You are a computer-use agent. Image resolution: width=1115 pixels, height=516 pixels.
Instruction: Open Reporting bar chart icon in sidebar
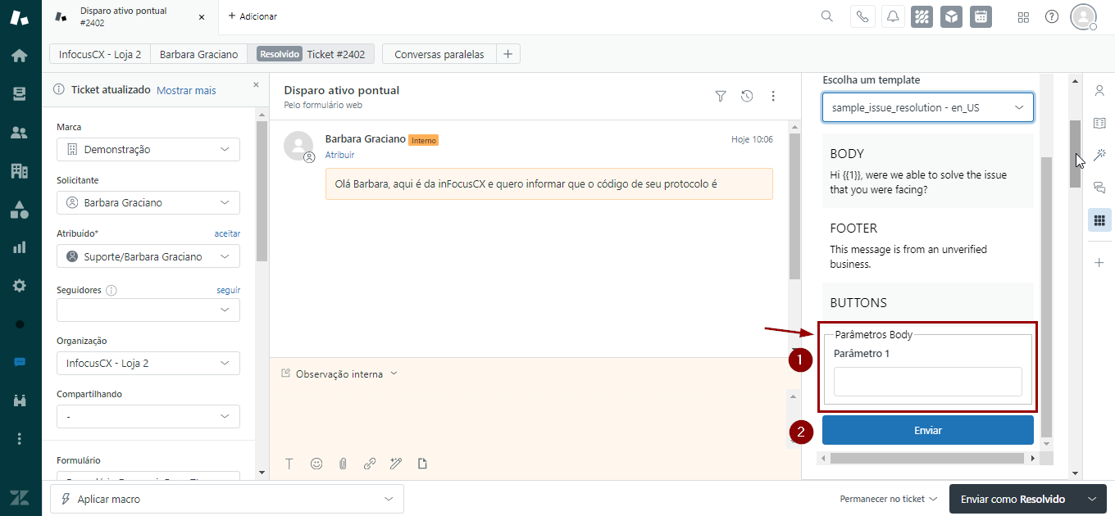(20, 247)
